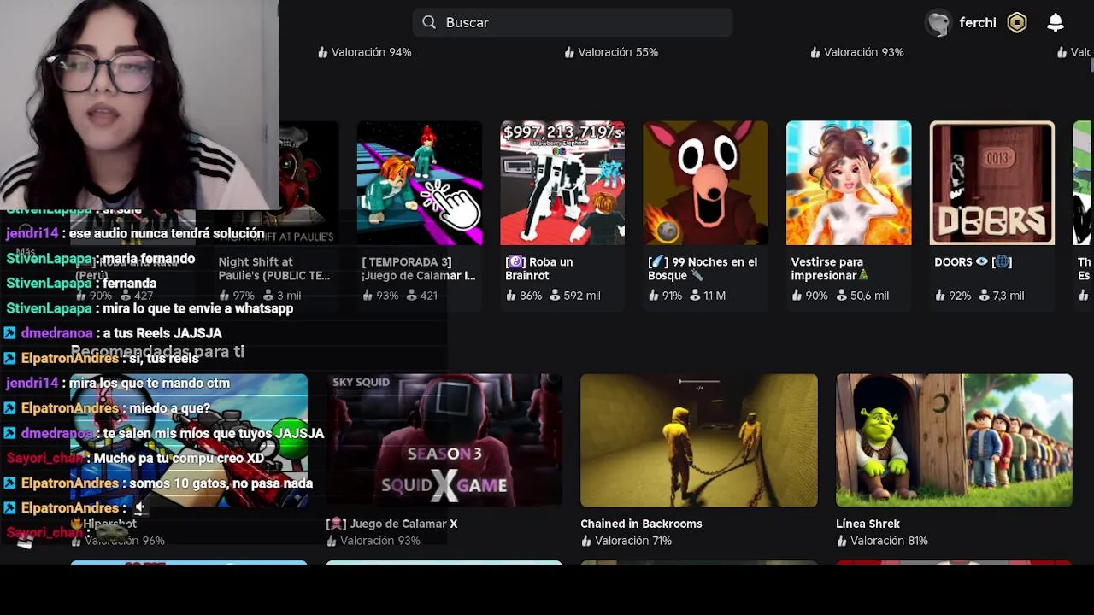Viewport: 1094px width, 615px height.
Task: Click chat message 'somos 10 gatos, no pasa nada'
Action: coord(221,483)
